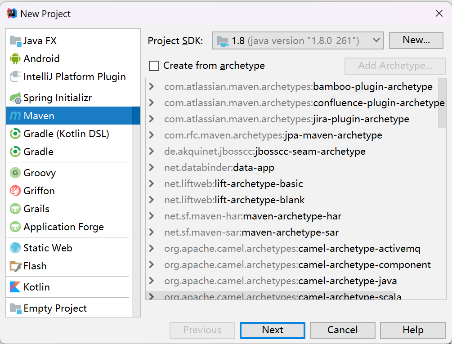Image resolution: width=452 pixels, height=344 pixels.
Task: Click the project type list scrollbar
Action: (x=136, y=212)
